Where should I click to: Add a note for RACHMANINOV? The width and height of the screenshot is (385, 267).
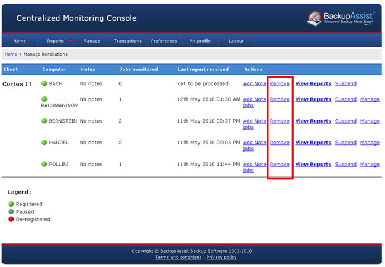[255, 99]
